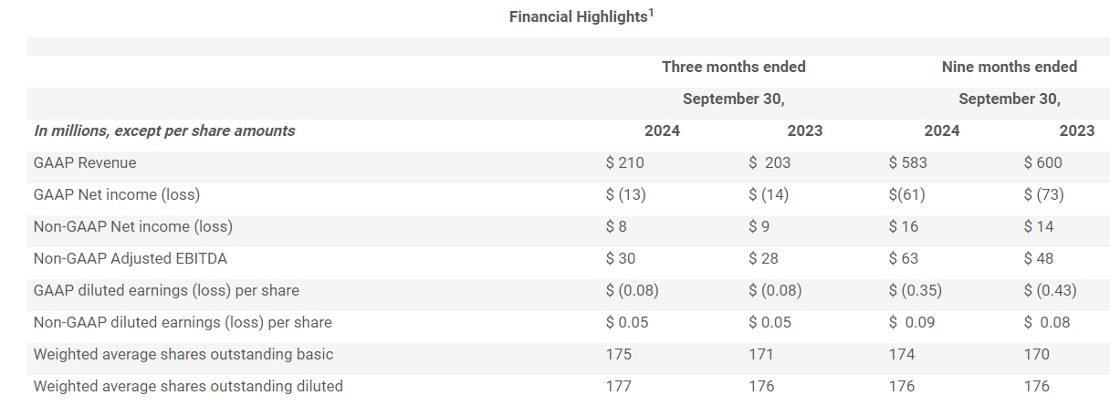Screen dimensions: 1110x406
Task: Click the GAAP diluted earnings (loss) per share label
Action: pyautogui.click(x=166, y=290)
